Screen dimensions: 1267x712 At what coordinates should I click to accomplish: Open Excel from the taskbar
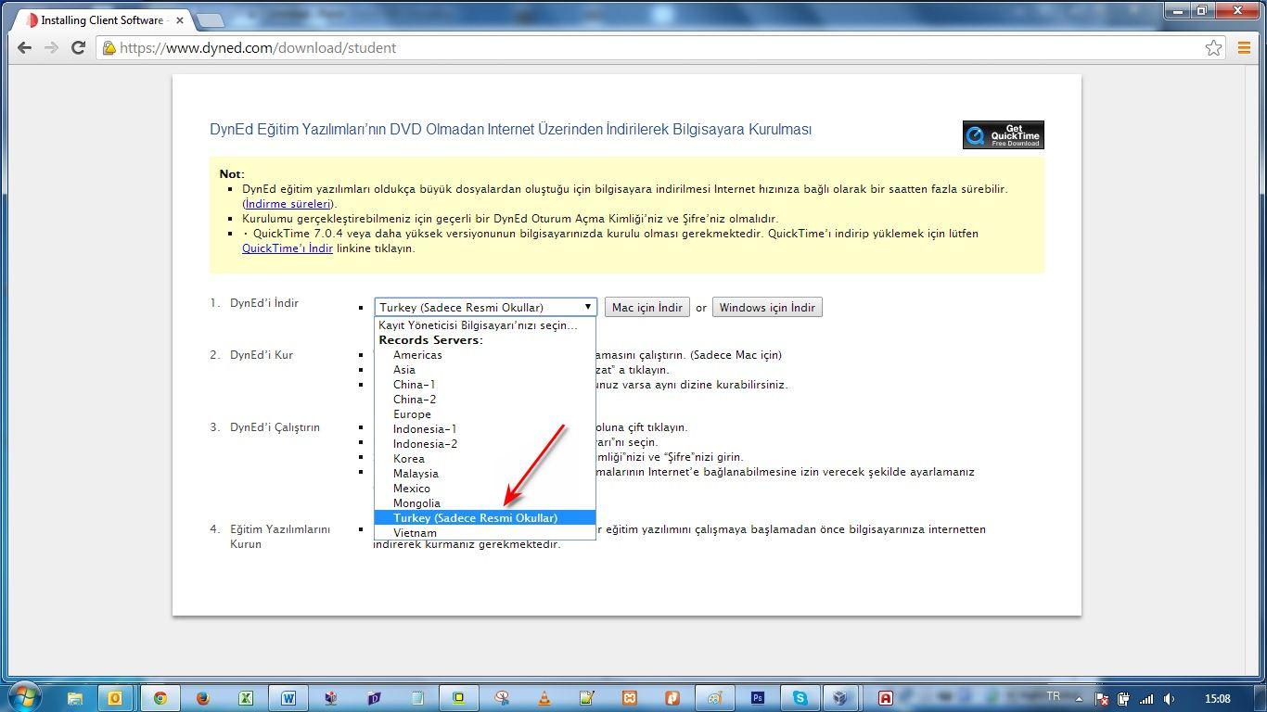pos(246,698)
